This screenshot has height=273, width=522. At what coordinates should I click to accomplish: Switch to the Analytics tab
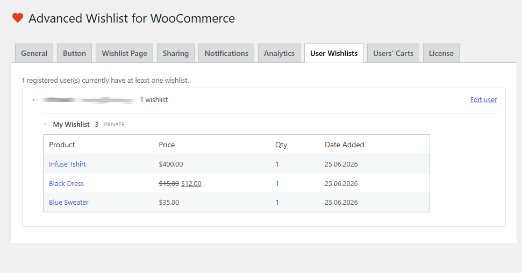(280, 53)
